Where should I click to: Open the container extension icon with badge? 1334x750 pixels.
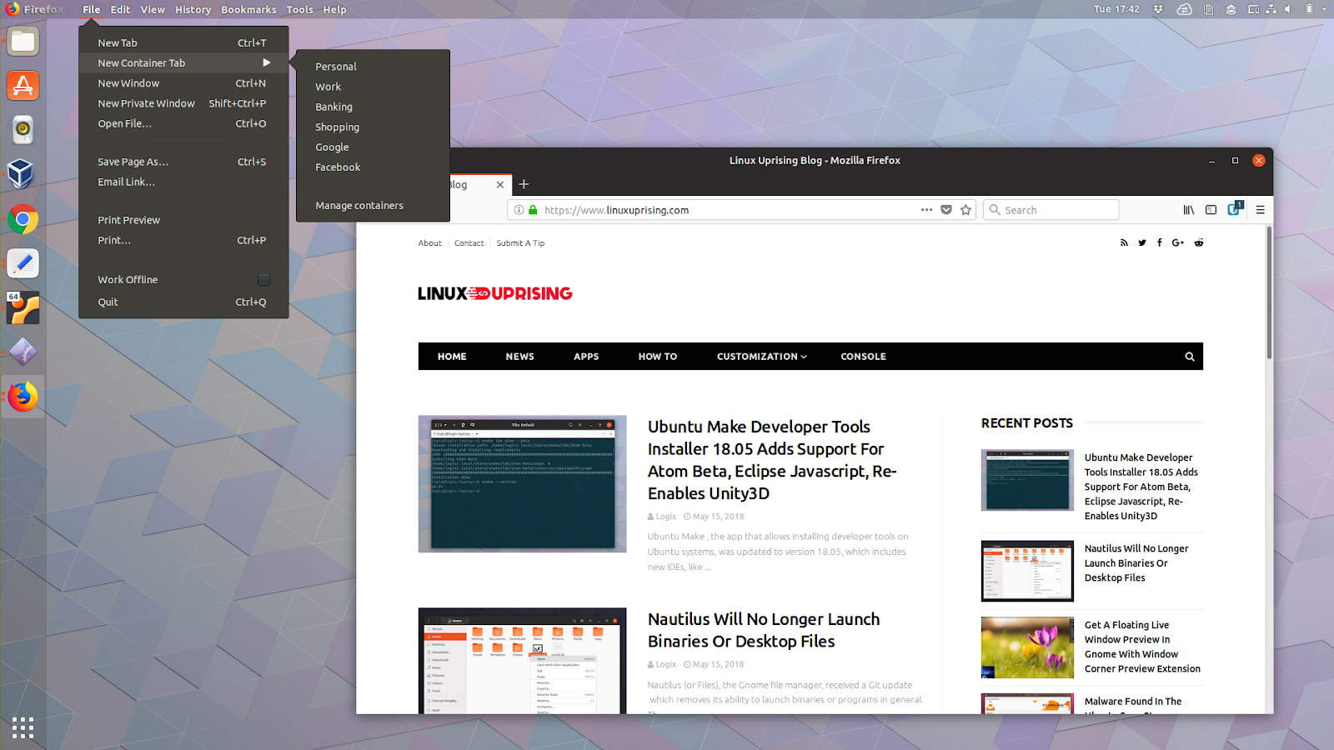pyautogui.click(x=1235, y=209)
